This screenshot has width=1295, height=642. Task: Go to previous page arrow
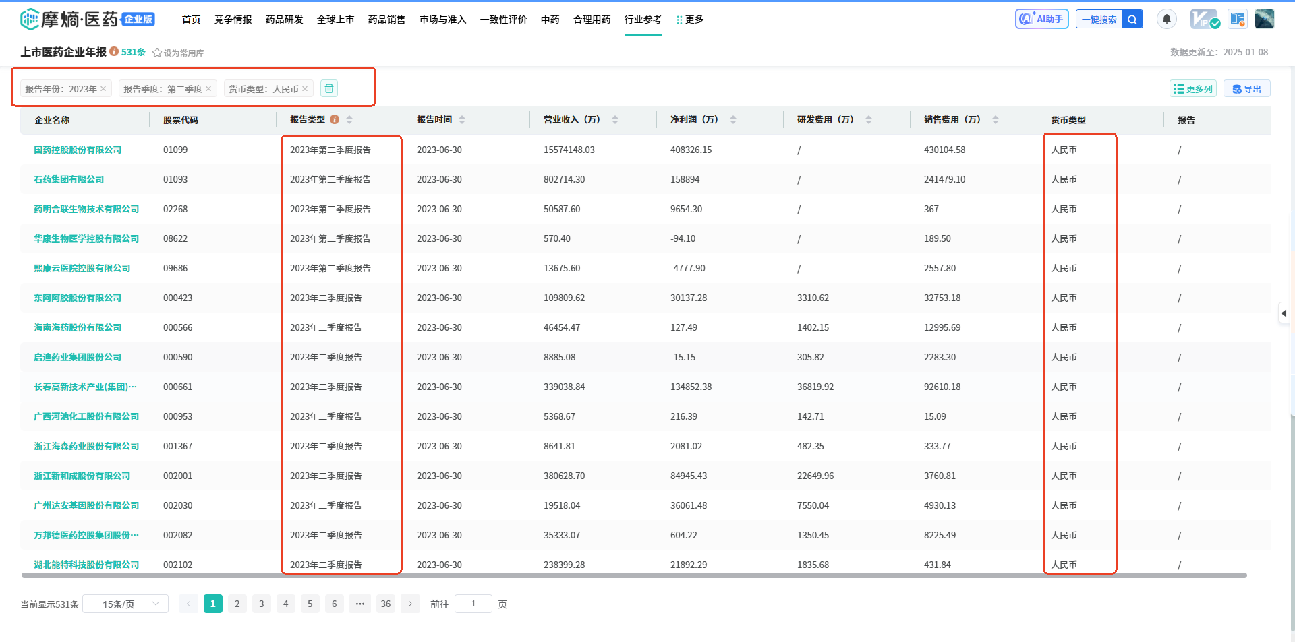(x=189, y=604)
